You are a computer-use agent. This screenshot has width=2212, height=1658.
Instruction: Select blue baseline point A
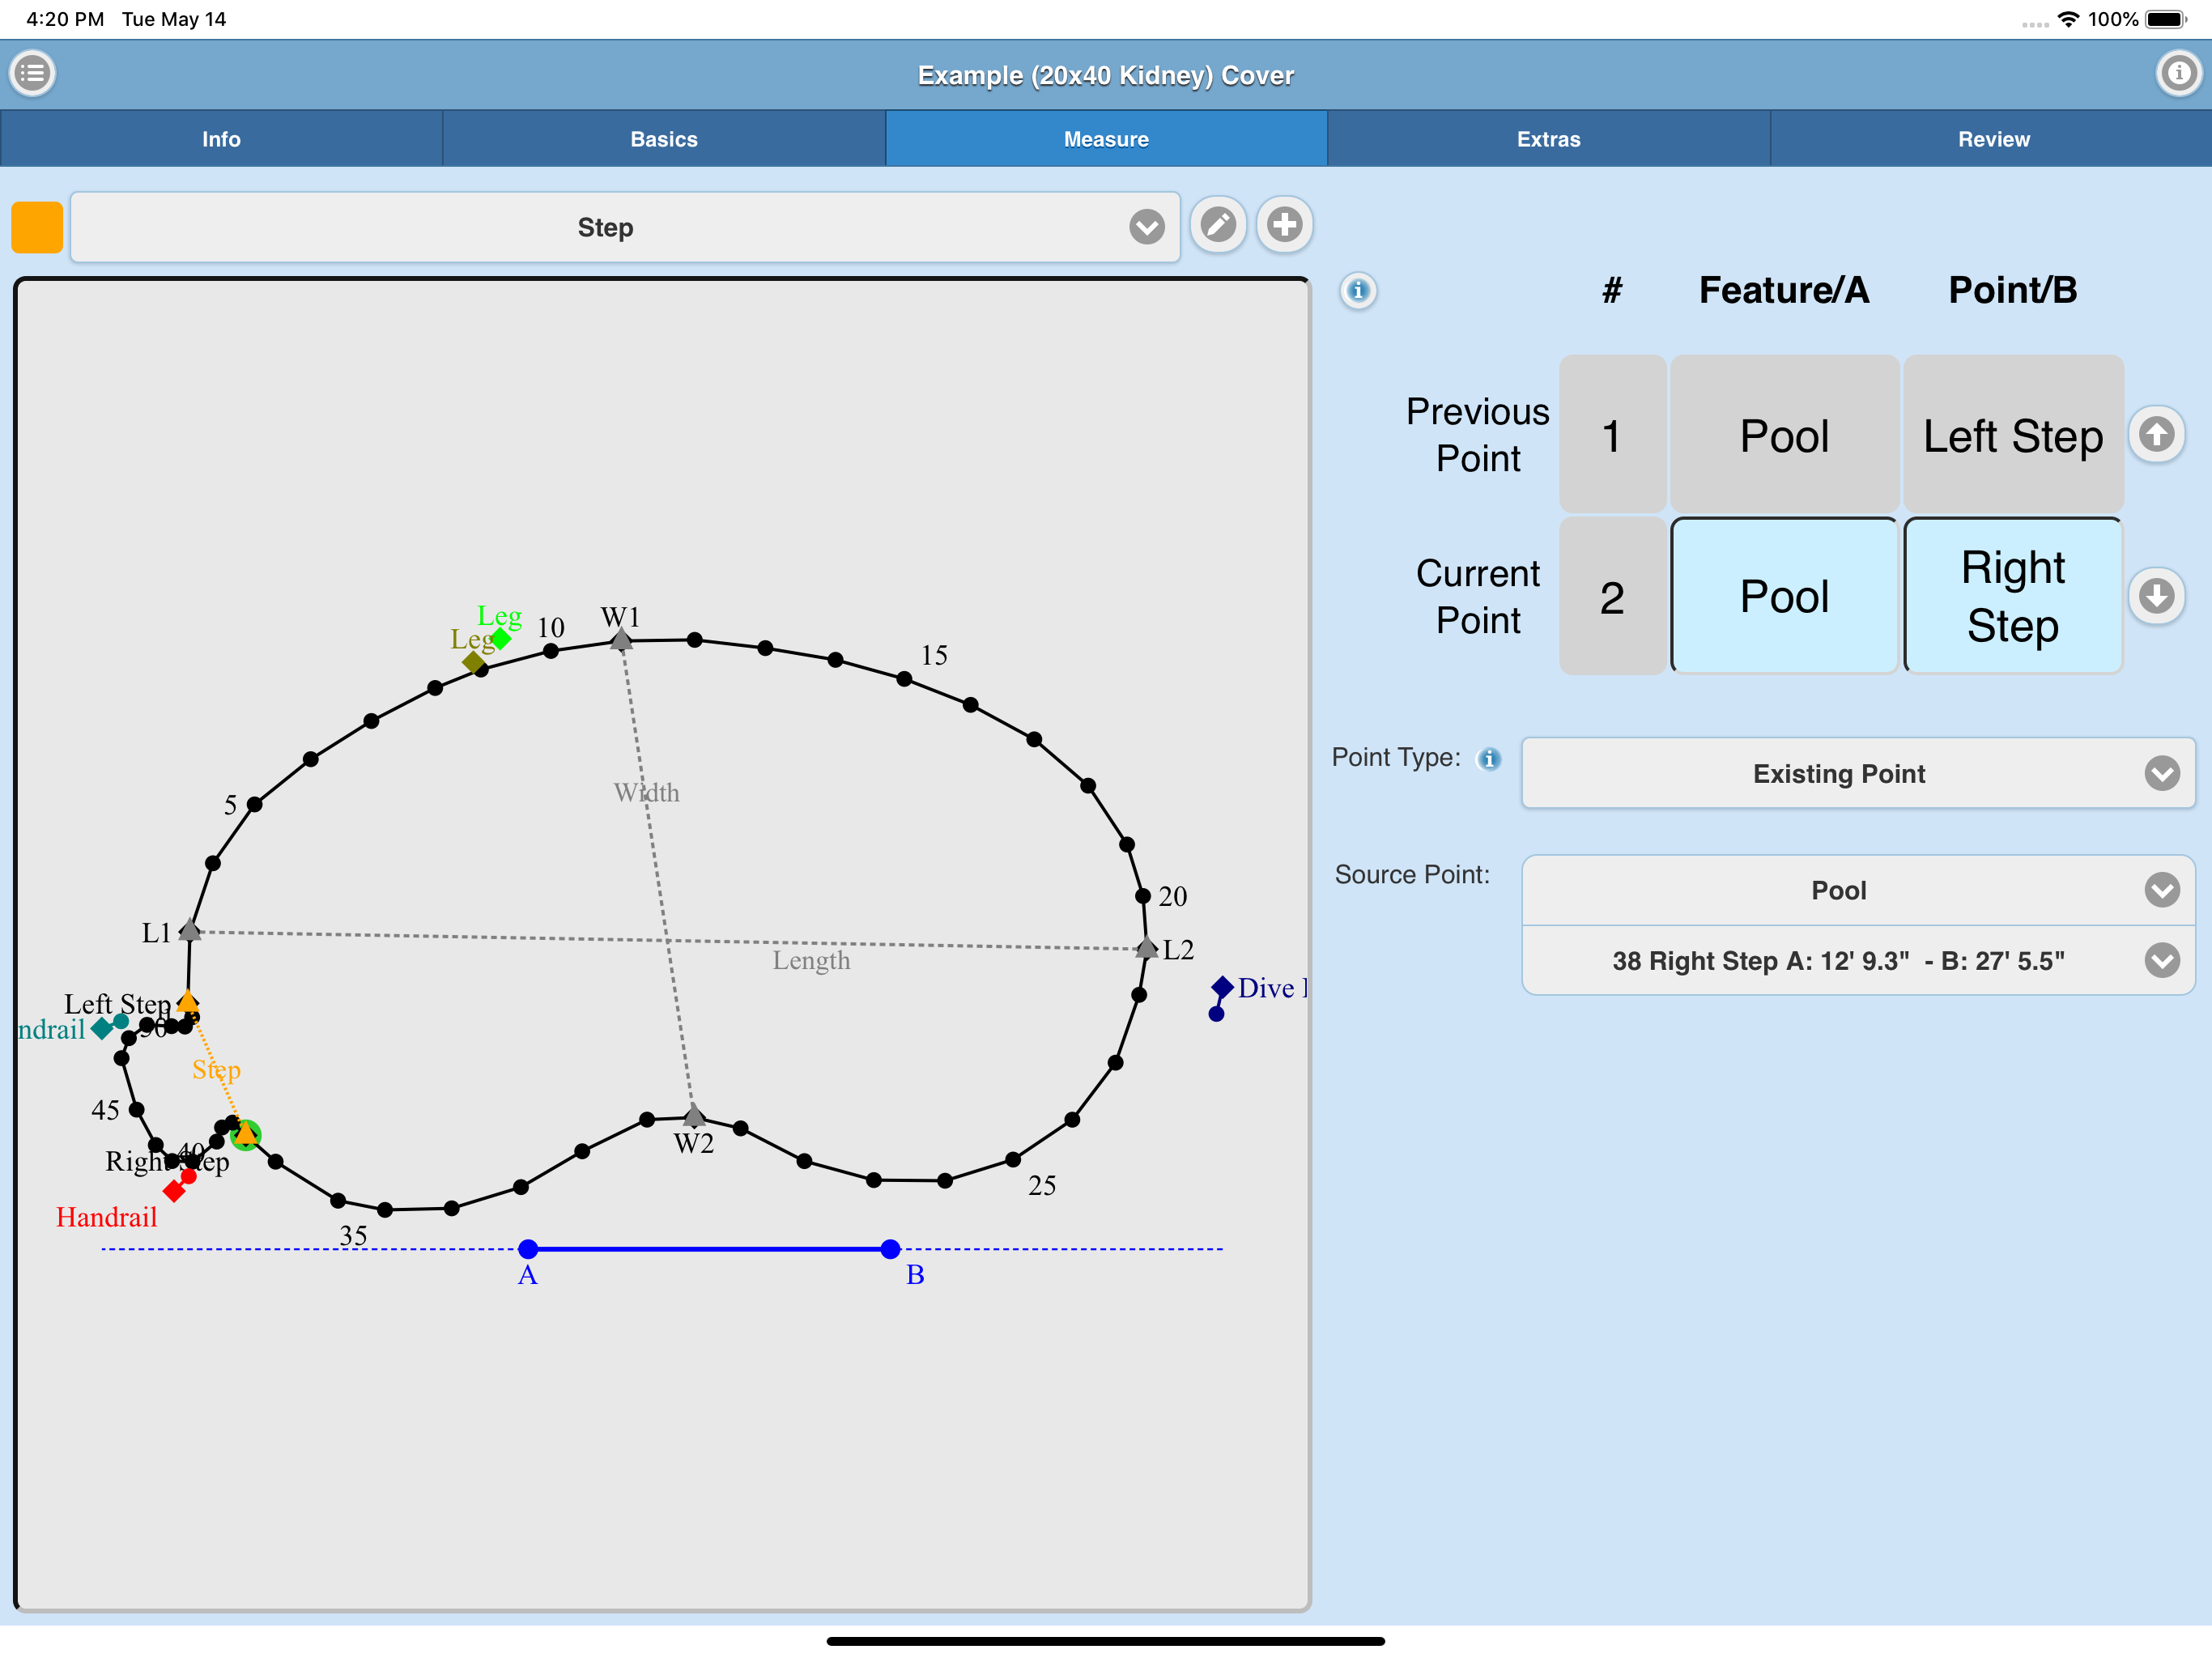(528, 1248)
